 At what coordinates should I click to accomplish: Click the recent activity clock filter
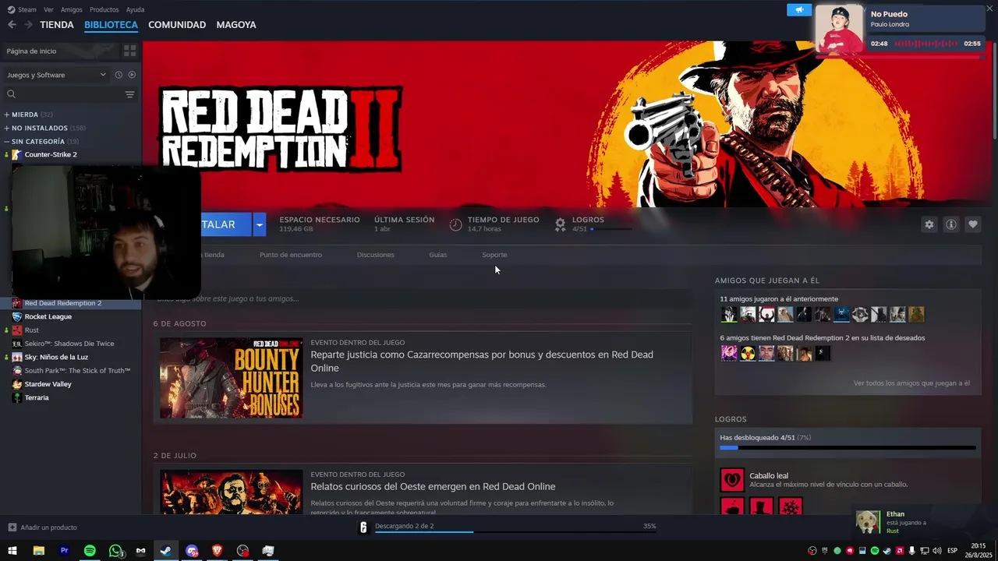(x=119, y=75)
